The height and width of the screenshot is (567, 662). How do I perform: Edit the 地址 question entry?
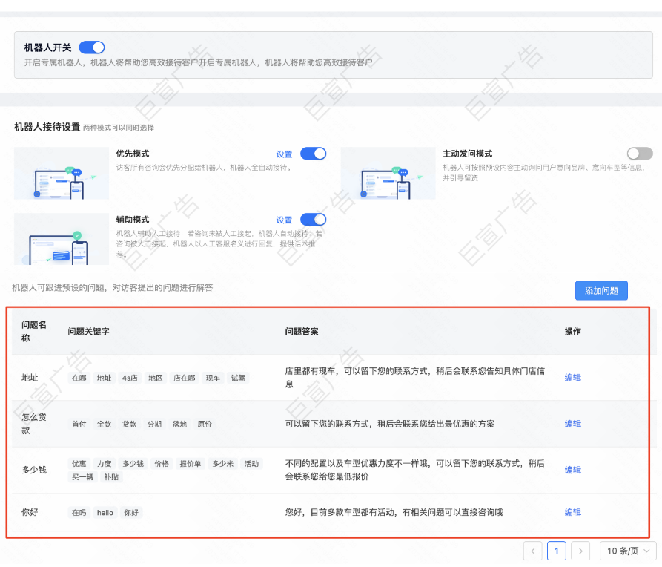(572, 378)
